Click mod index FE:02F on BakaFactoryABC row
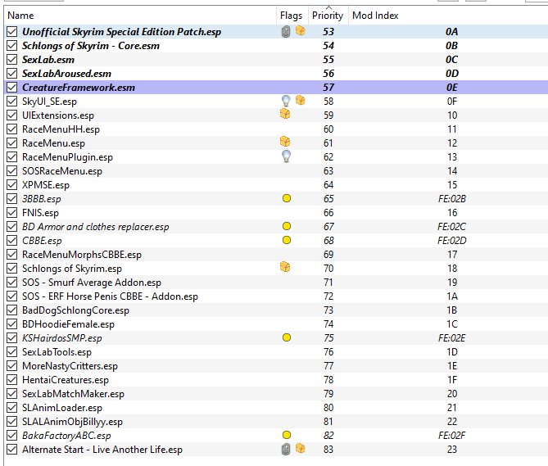548x466 pixels. pos(452,436)
